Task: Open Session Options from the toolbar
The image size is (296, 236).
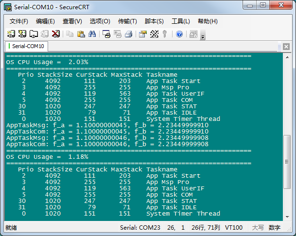Action: tap(143, 34)
